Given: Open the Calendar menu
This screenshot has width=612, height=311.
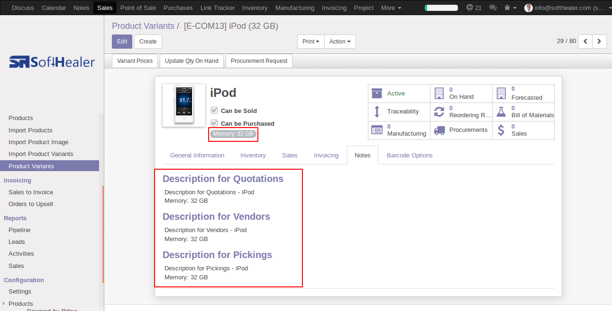Looking at the screenshot, I should tap(54, 8).
